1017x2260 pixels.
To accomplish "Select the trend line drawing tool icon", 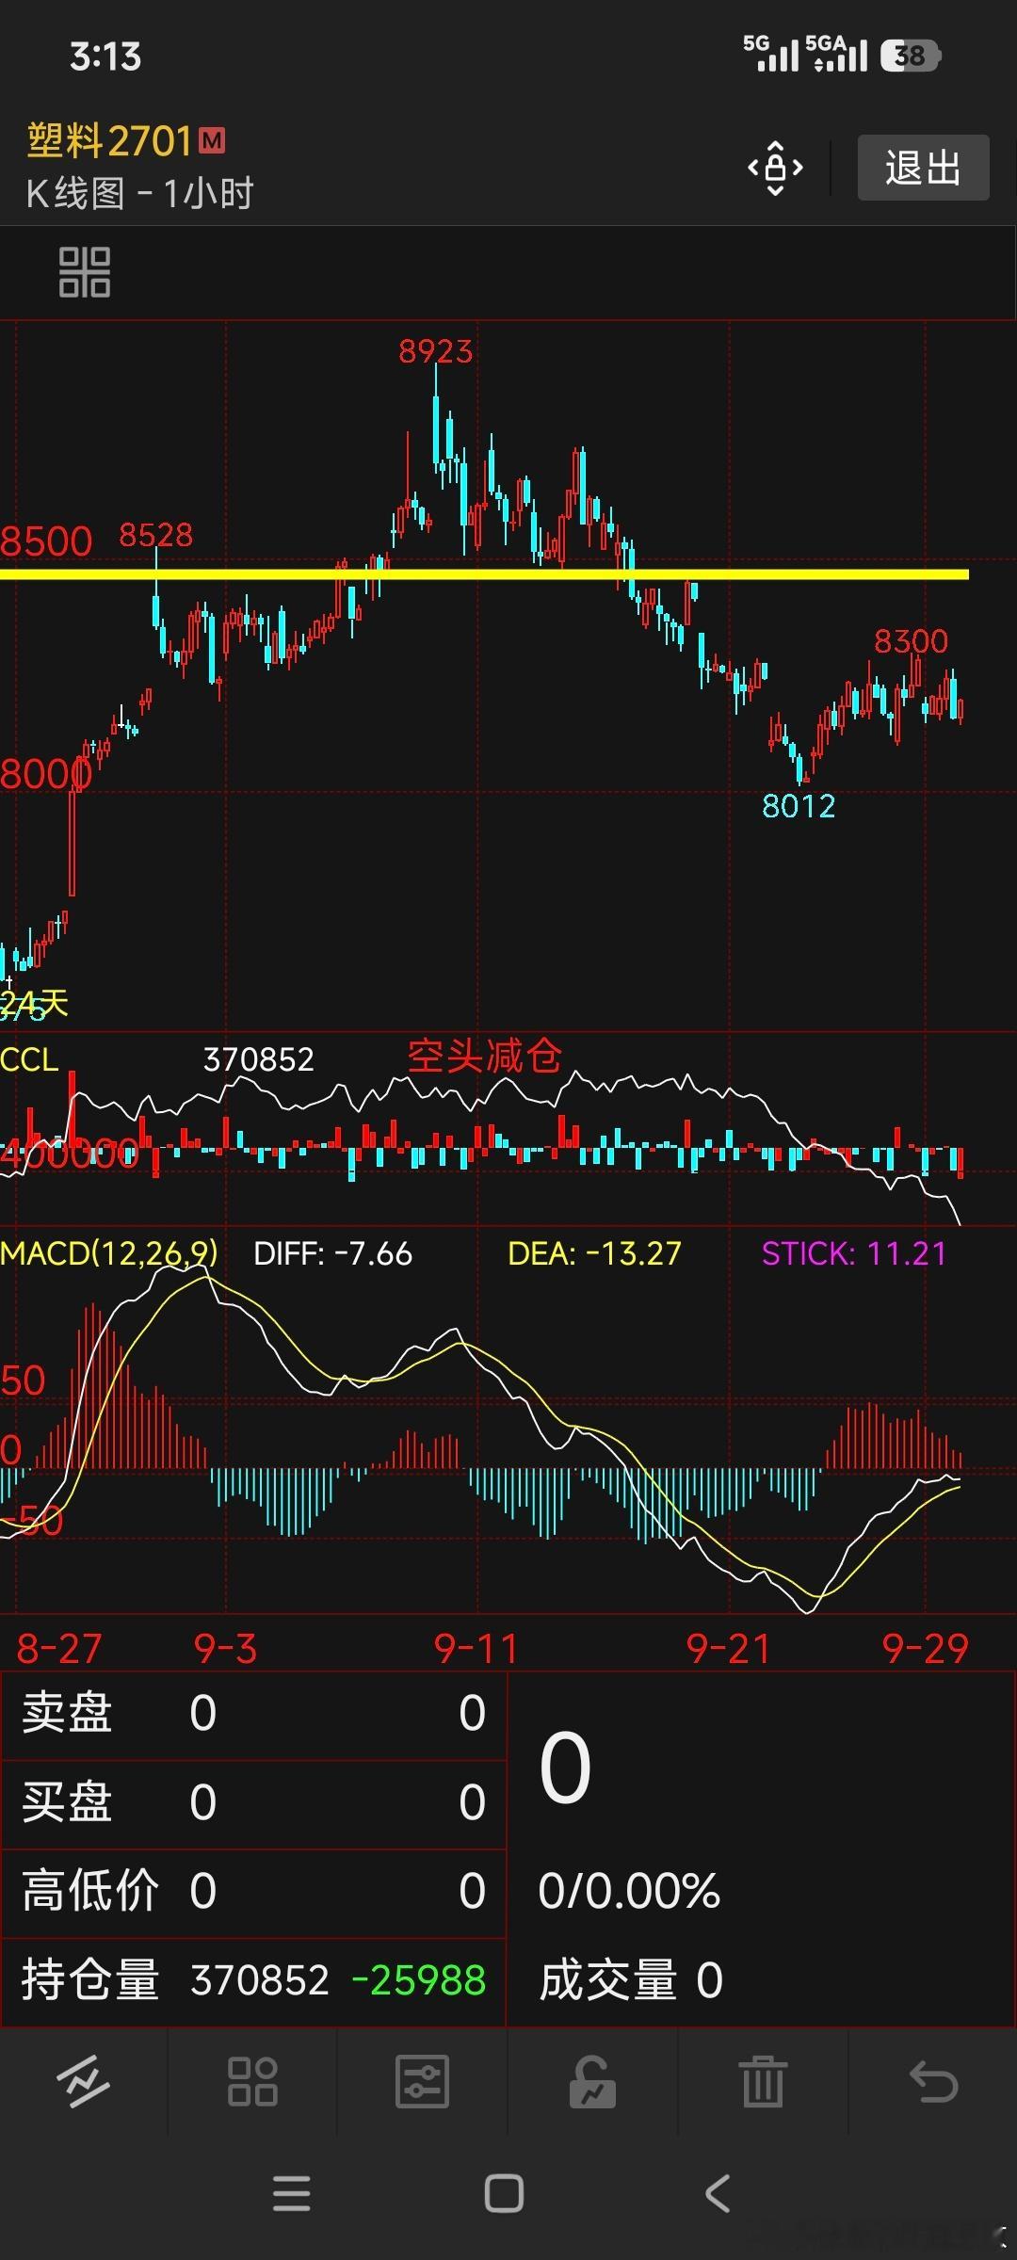I will (84, 2081).
